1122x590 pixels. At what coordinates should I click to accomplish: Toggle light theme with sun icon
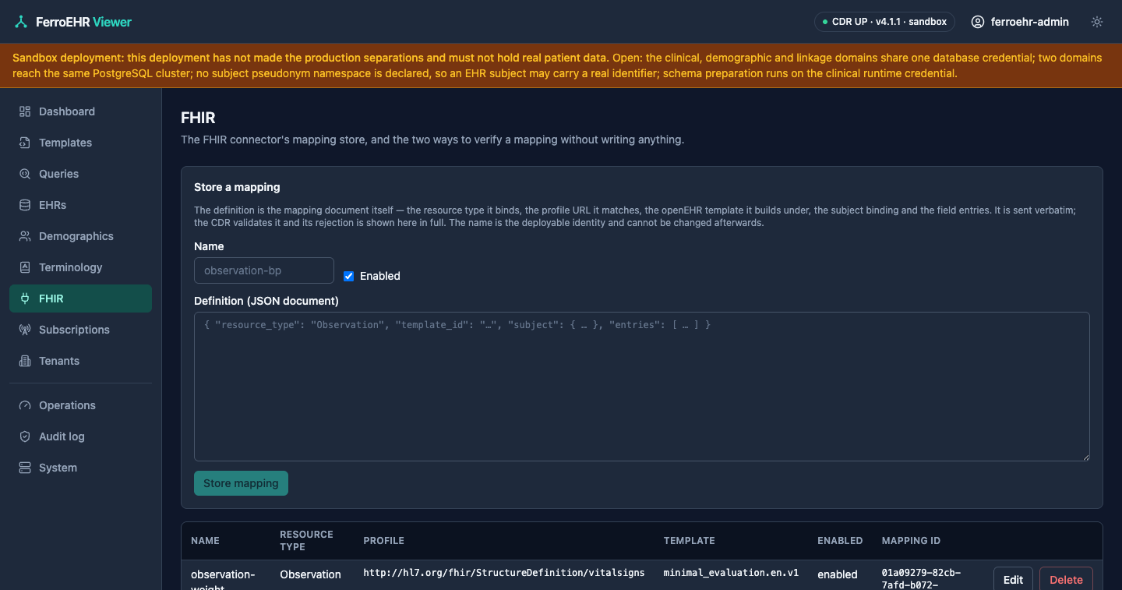(x=1097, y=22)
